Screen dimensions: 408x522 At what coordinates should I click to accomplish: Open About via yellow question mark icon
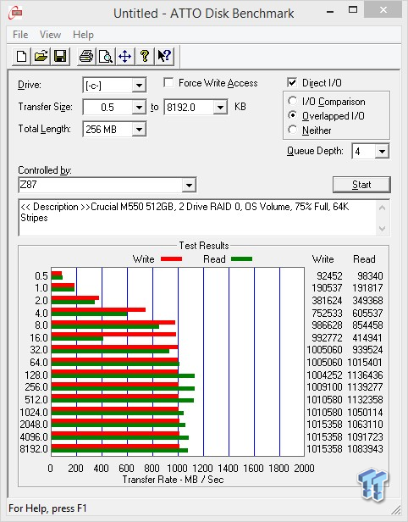(145, 56)
